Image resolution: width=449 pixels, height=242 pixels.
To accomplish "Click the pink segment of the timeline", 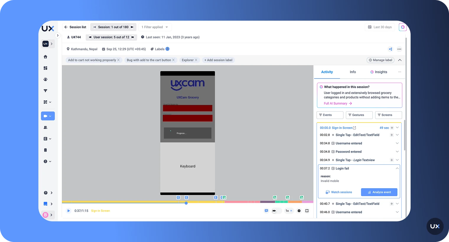I will (x=242, y=202).
